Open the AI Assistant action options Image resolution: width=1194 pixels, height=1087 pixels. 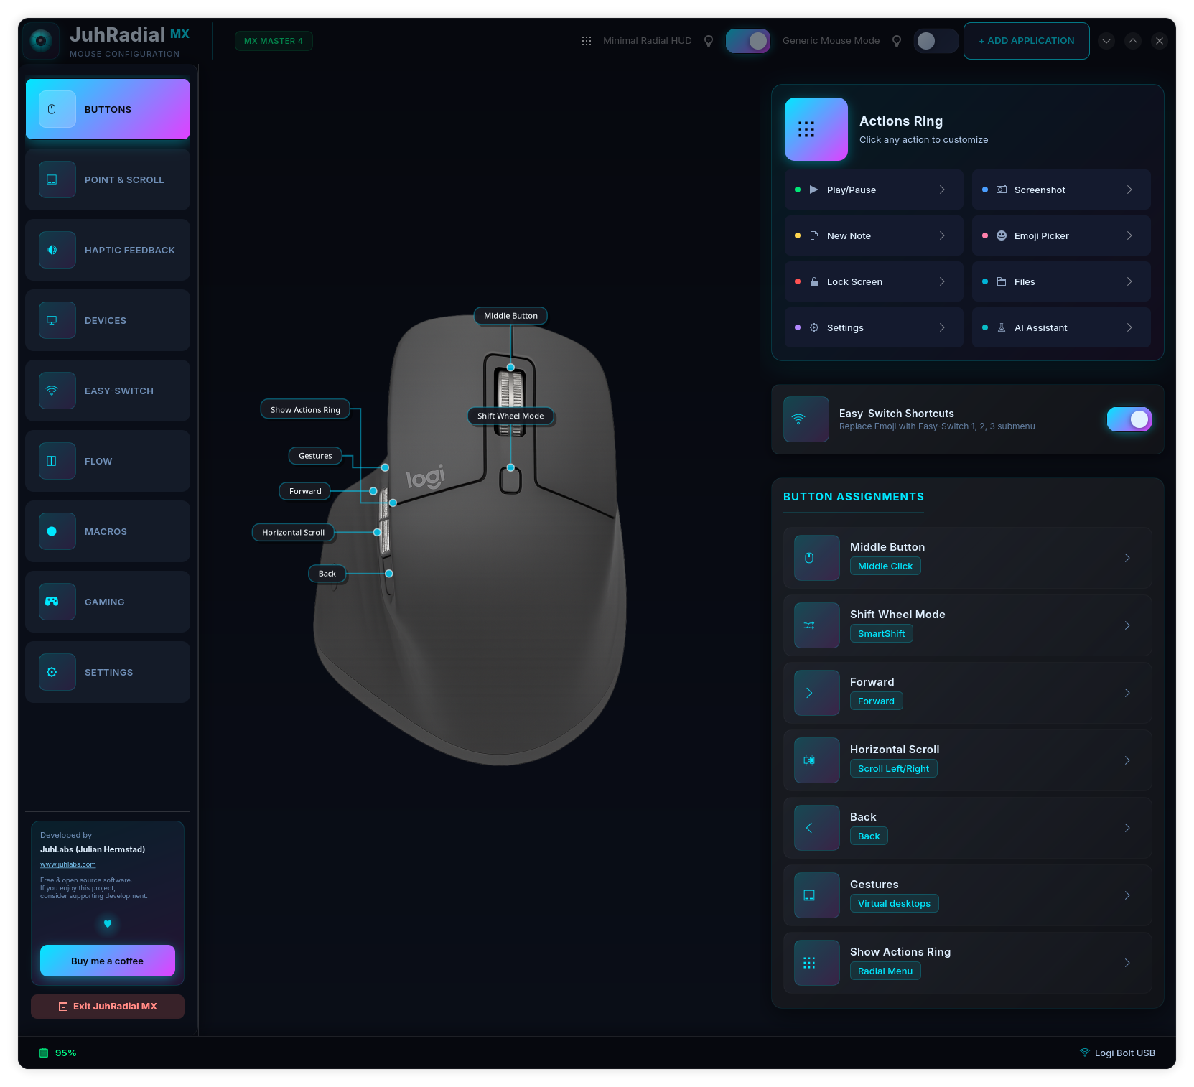[1061, 327]
